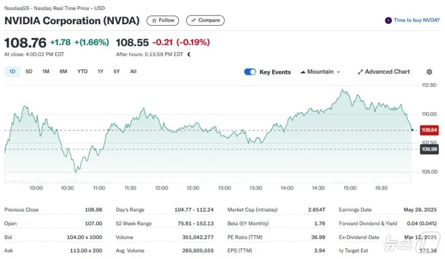Viewport: 445px width, 259px height.
Task: Expand the Mountain chart style dropdown arrow
Action: [x=338, y=72]
